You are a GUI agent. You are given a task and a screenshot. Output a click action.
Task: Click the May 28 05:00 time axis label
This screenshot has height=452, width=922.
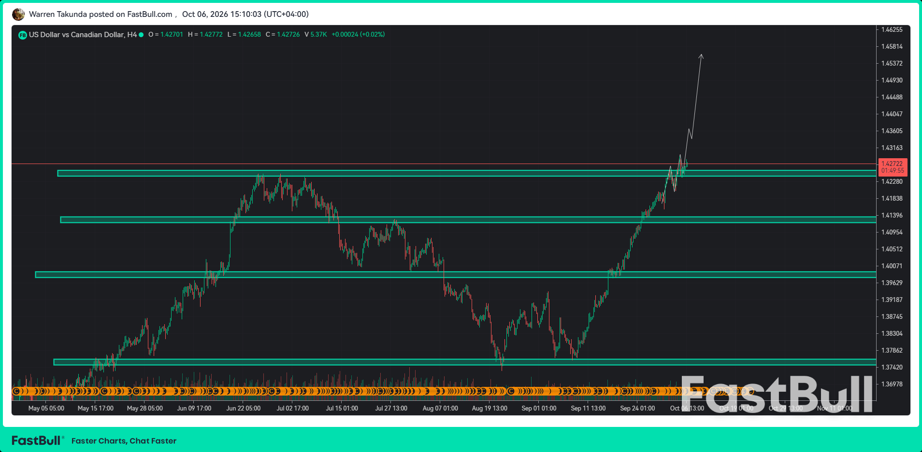pos(145,408)
